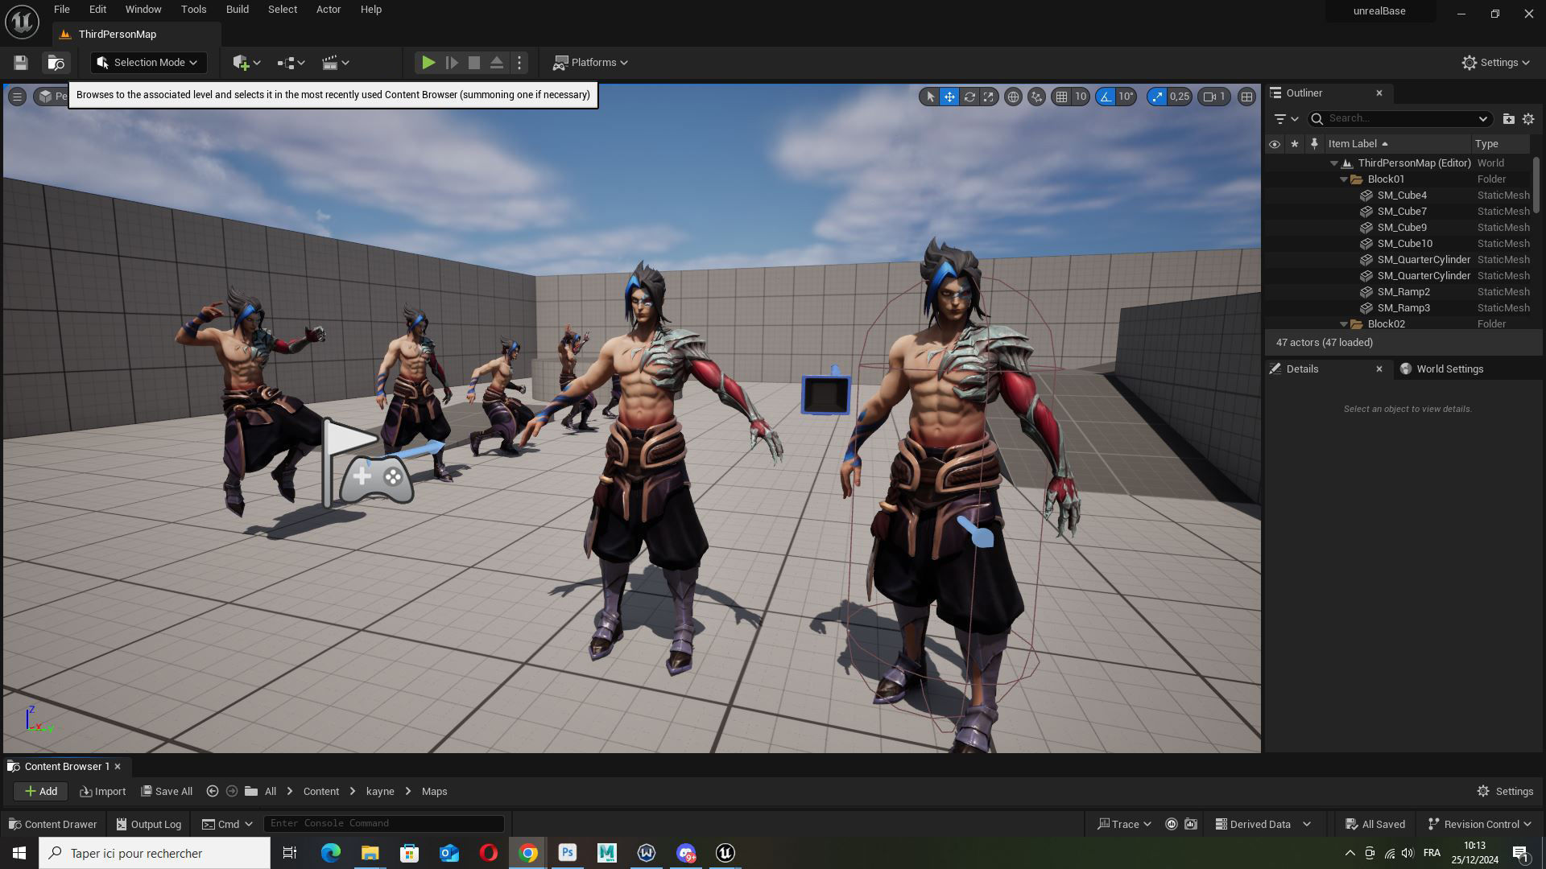Open the Output Log
1546x869 pixels.
(x=148, y=825)
